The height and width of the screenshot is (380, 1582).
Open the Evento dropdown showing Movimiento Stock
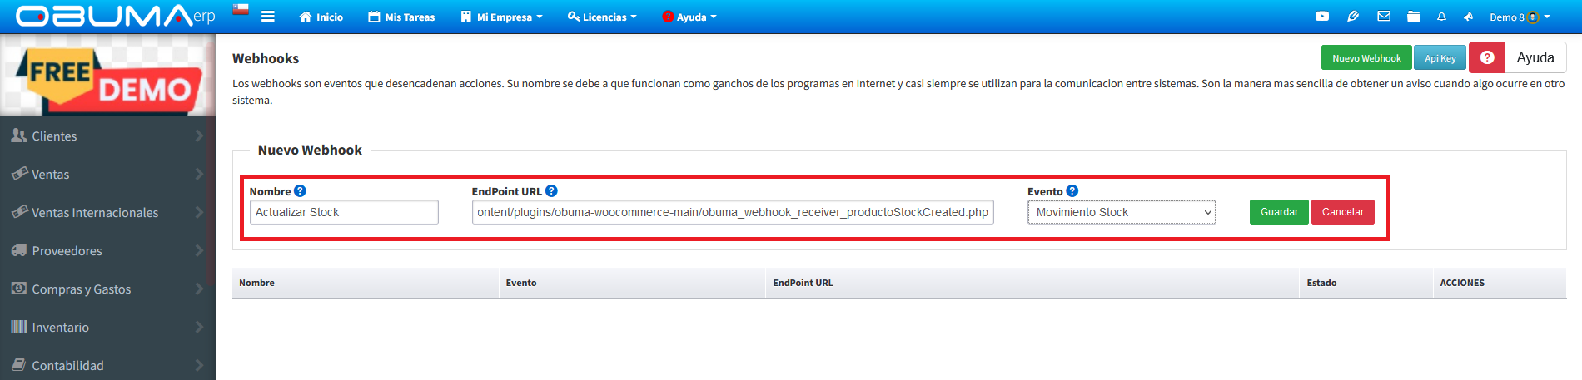click(x=1121, y=212)
